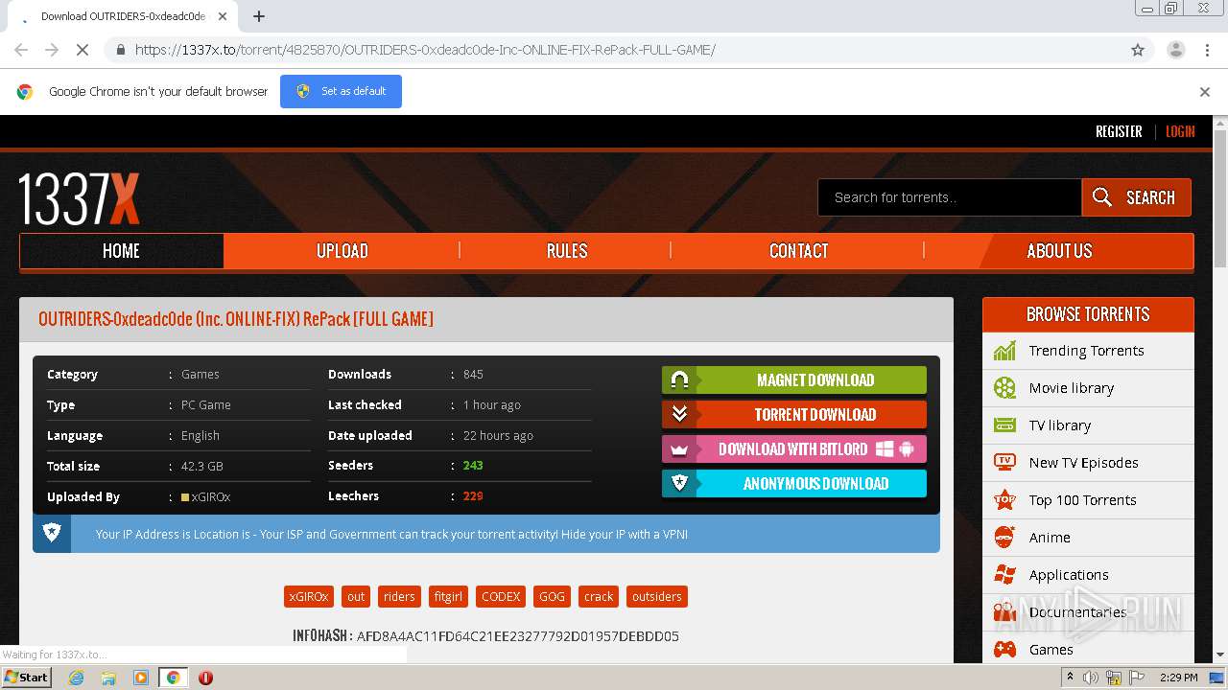Screen dimensions: 1228x690
Task: Click the New TV Episodes icon
Action: pyautogui.click(x=1004, y=463)
